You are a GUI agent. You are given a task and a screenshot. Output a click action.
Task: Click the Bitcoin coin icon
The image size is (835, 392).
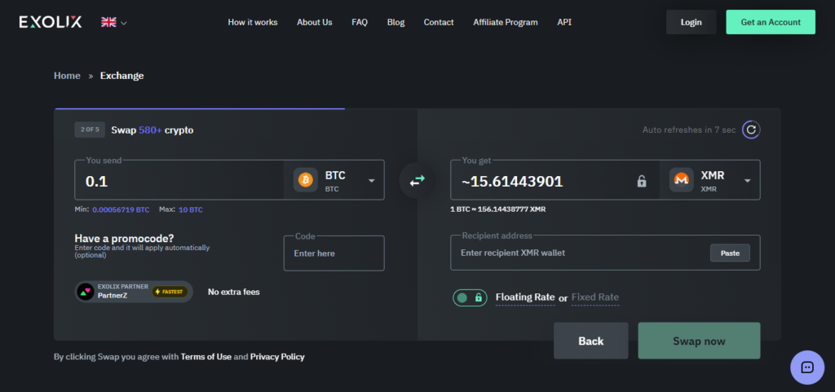(x=305, y=180)
